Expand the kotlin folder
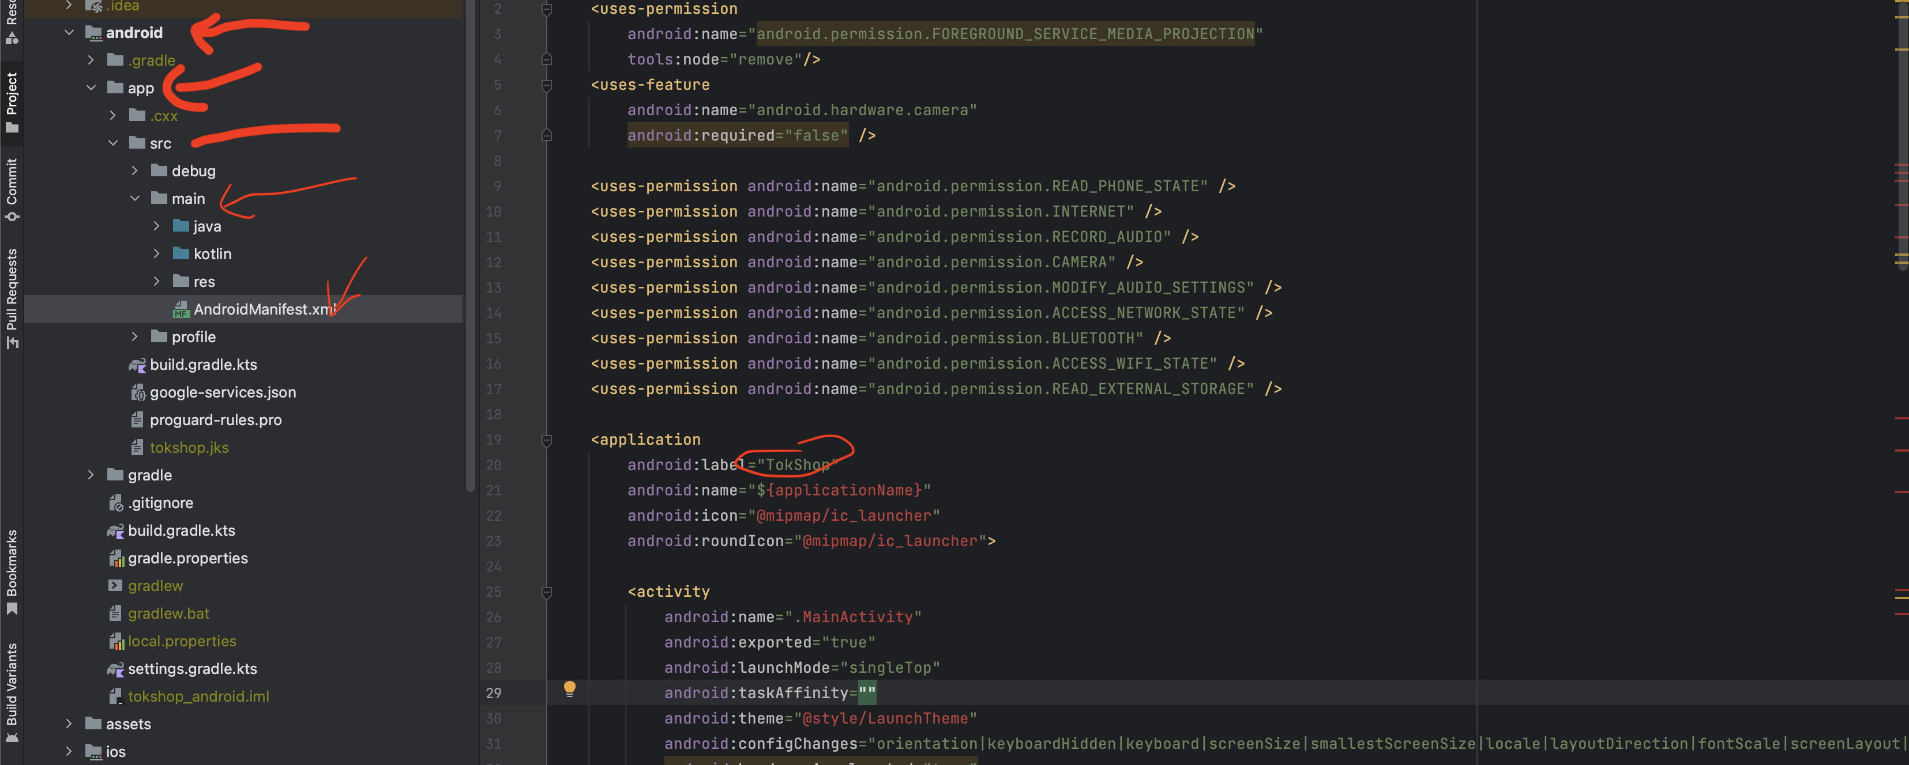This screenshot has width=1909, height=765. pyautogui.click(x=157, y=254)
